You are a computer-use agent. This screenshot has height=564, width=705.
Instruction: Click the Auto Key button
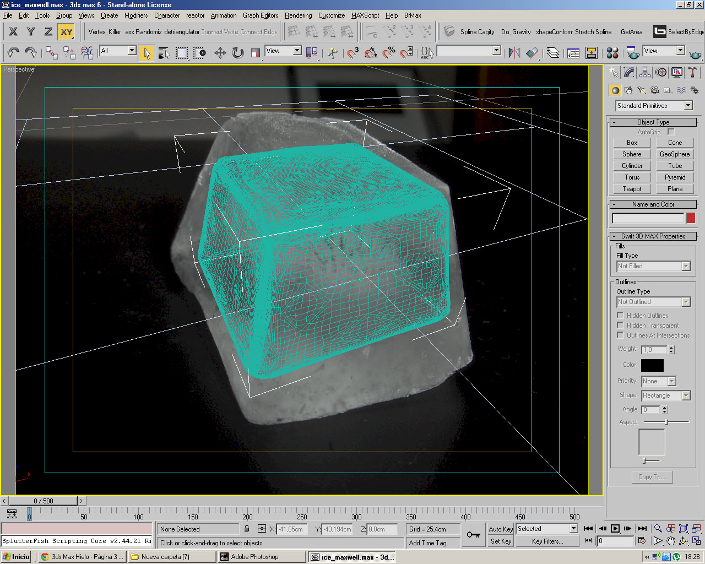tap(501, 529)
